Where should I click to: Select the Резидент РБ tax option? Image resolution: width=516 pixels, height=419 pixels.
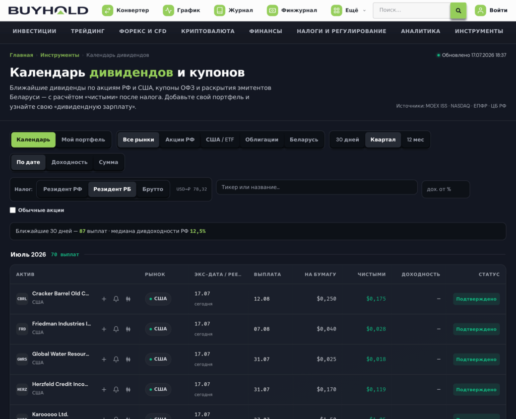tap(112, 189)
